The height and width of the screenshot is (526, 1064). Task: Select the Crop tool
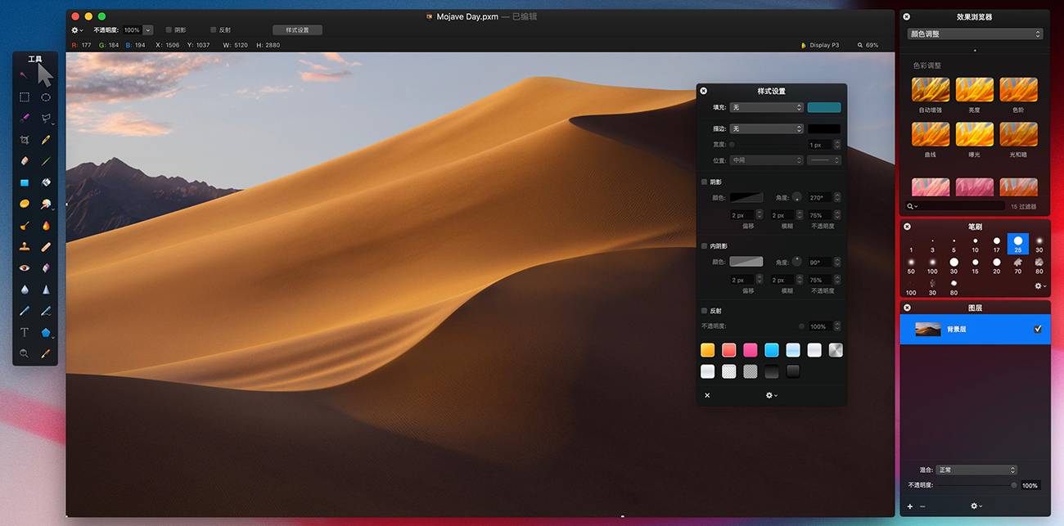pos(25,140)
